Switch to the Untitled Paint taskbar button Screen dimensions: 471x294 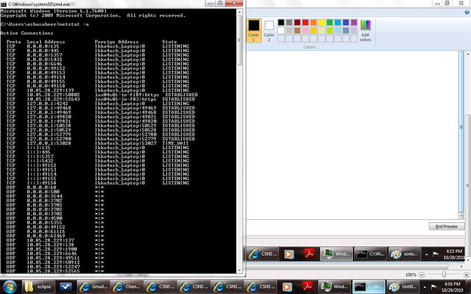(x=403, y=287)
